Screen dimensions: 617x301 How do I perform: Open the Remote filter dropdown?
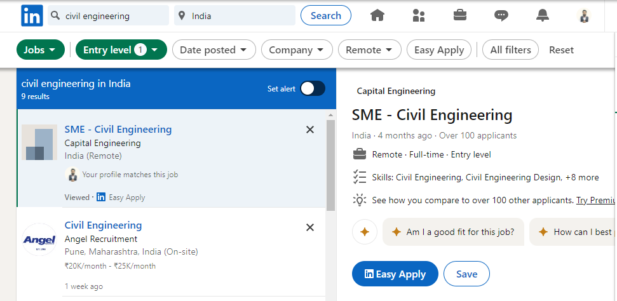(370, 50)
